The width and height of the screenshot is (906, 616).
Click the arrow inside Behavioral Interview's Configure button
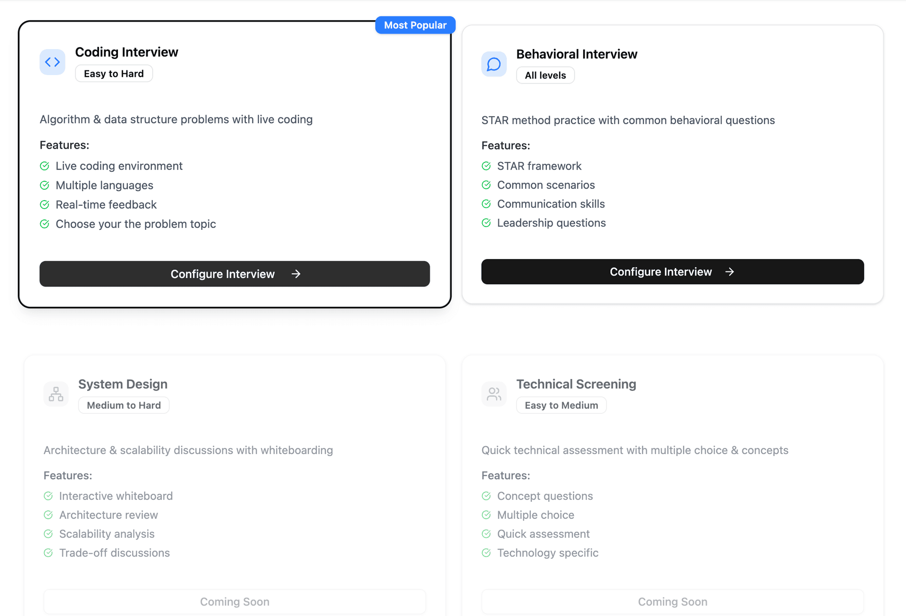pyautogui.click(x=730, y=271)
